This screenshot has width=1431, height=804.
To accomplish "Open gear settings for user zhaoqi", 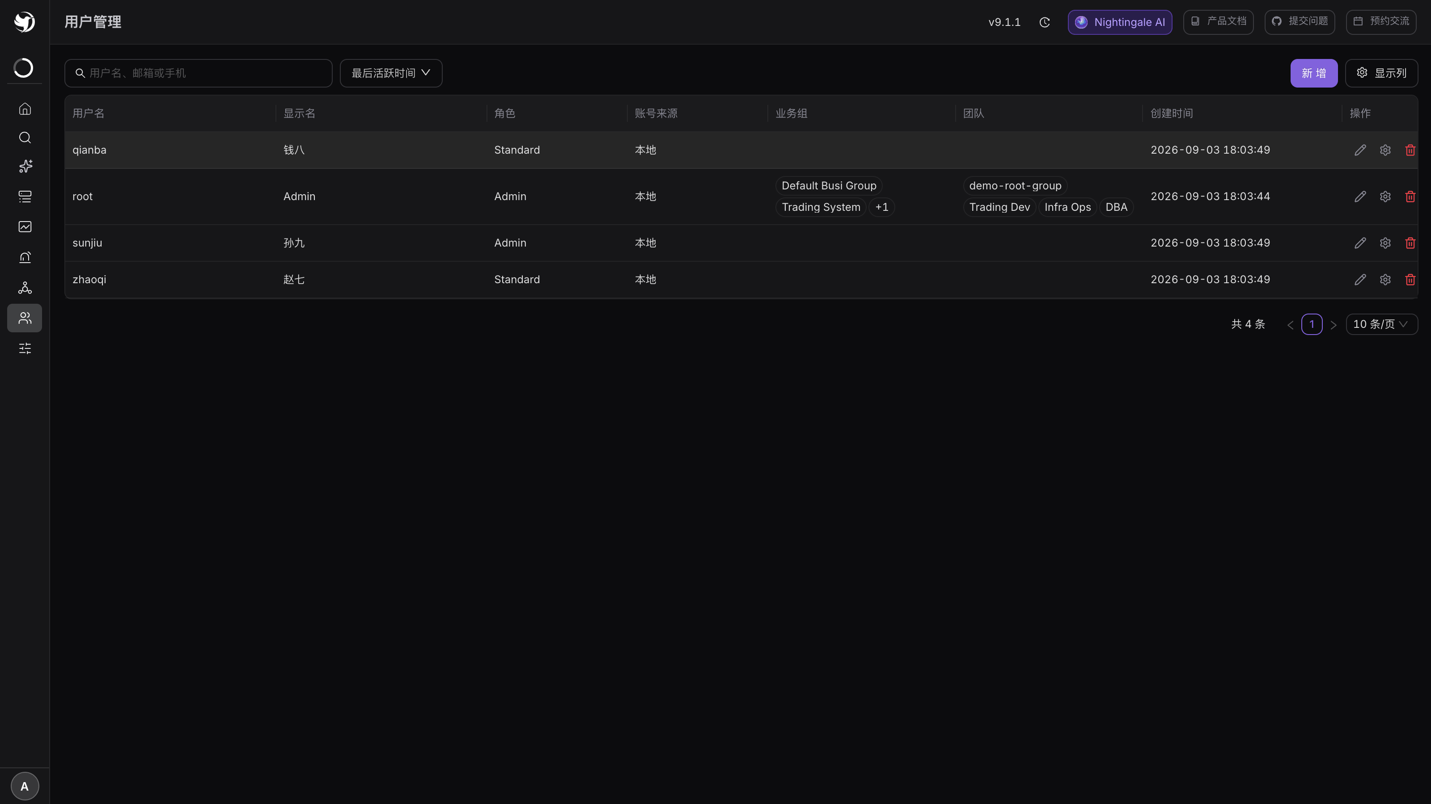I will click(x=1385, y=280).
